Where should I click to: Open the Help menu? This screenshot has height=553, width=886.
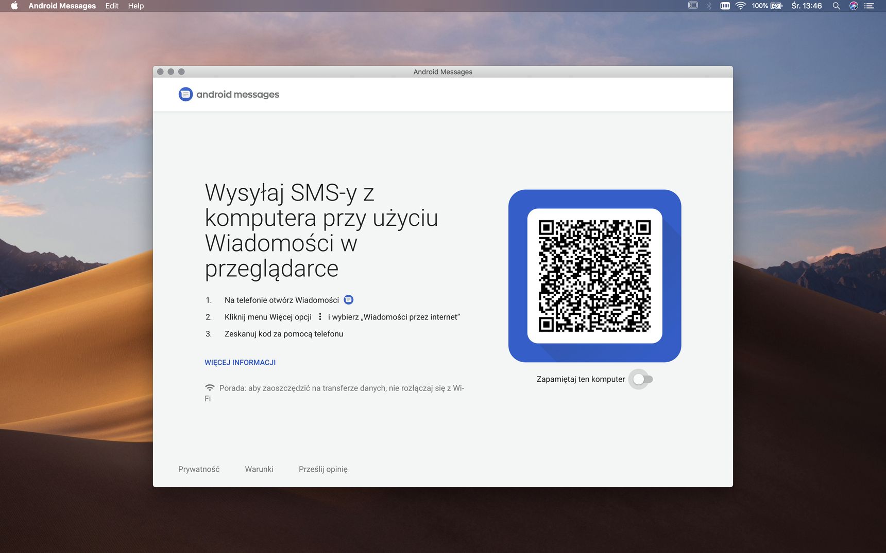[x=136, y=6]
